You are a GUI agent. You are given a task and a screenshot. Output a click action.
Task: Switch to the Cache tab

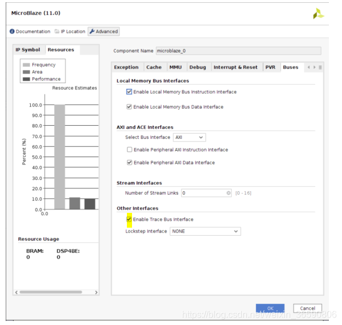(x=154, y=67)
